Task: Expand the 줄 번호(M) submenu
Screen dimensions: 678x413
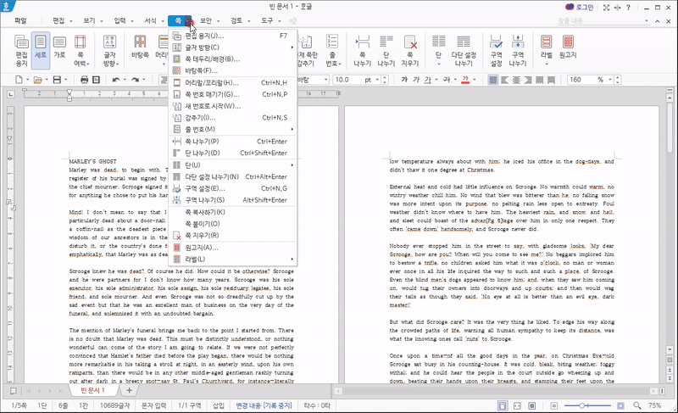Action: (x=232, y=129)
